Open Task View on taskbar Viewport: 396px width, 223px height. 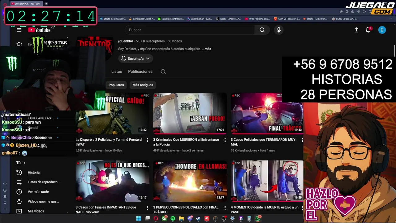coord(147,218)
